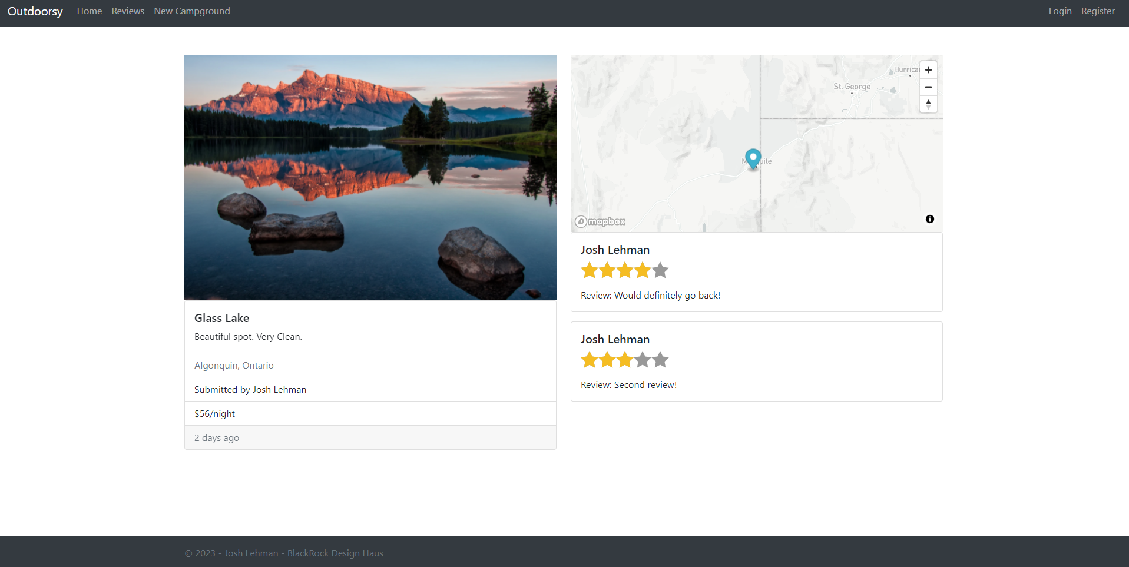Zoom out on the map
The image size is (1129, 567).
coord(928,87)
